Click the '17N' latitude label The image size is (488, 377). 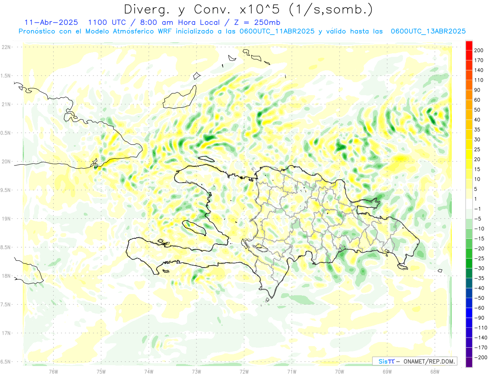[6, 333]
